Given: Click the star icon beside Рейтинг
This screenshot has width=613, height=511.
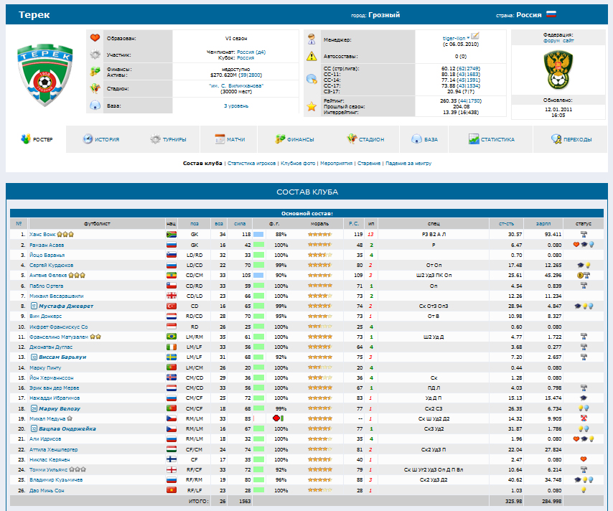Looking at the screenshot, I should (312, 106).
